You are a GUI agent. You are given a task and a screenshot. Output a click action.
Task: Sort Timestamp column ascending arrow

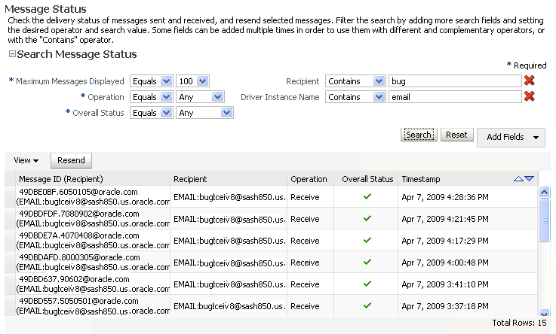click(x=518, y=179)
